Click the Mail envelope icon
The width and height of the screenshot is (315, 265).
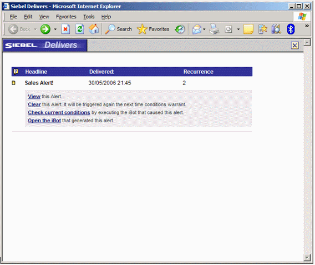pyautogui.click(x=197, y=29)
